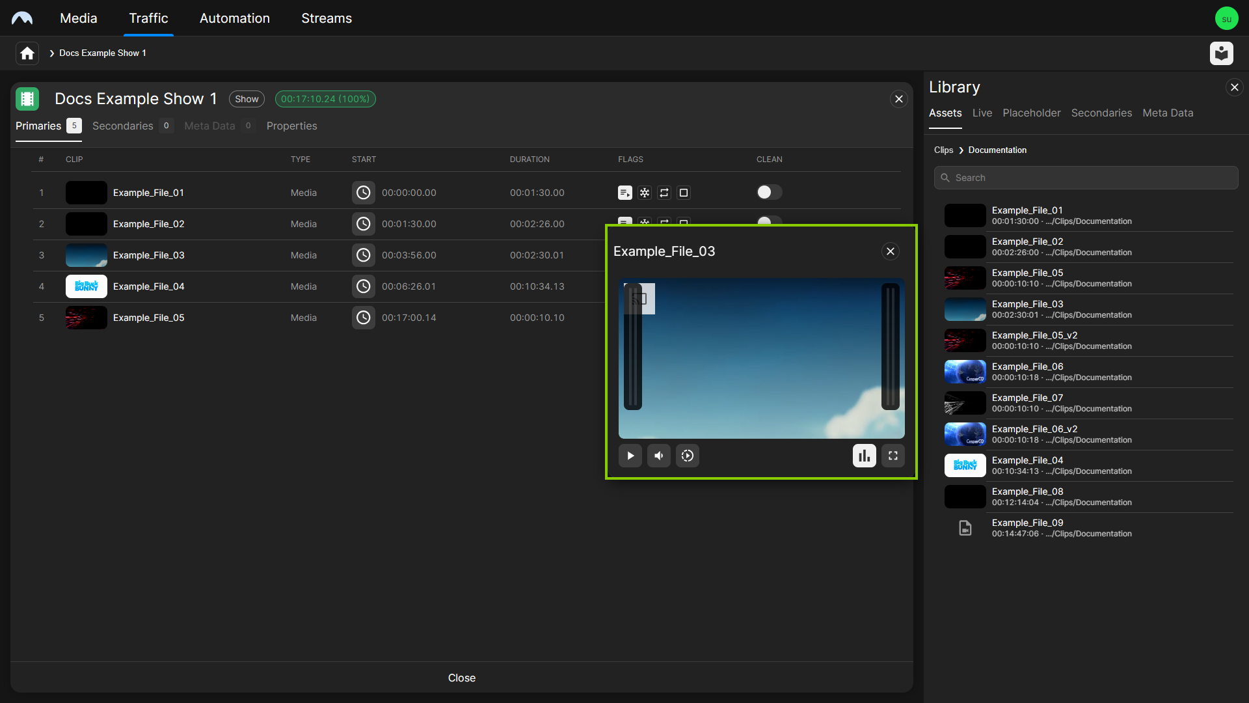
Task: Expand the Clips breadcrumb in the Library
Action: coord(944,150)
